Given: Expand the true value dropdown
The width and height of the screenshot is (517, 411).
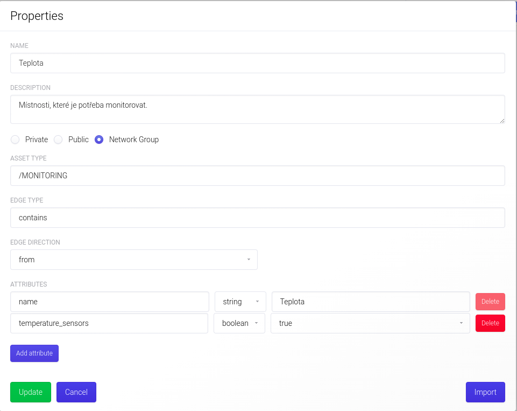Looking at the screenshot, I should click(370, 323).
